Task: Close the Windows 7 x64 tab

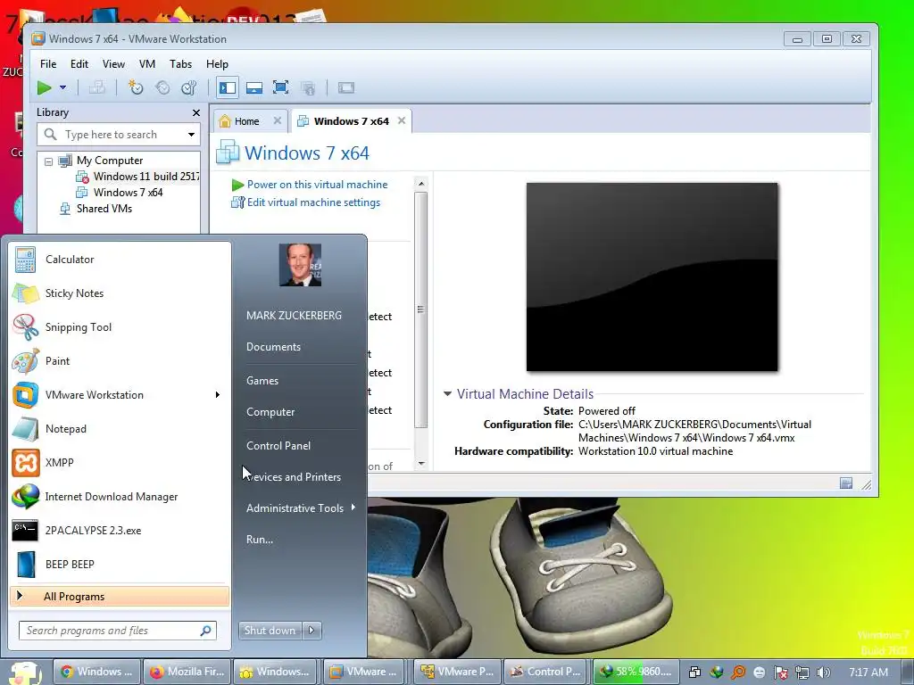Action: point(402,120)
